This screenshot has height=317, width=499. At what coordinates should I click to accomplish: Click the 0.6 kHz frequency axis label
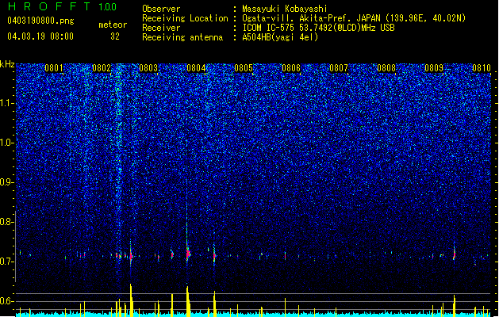click(x=7, y=301)
